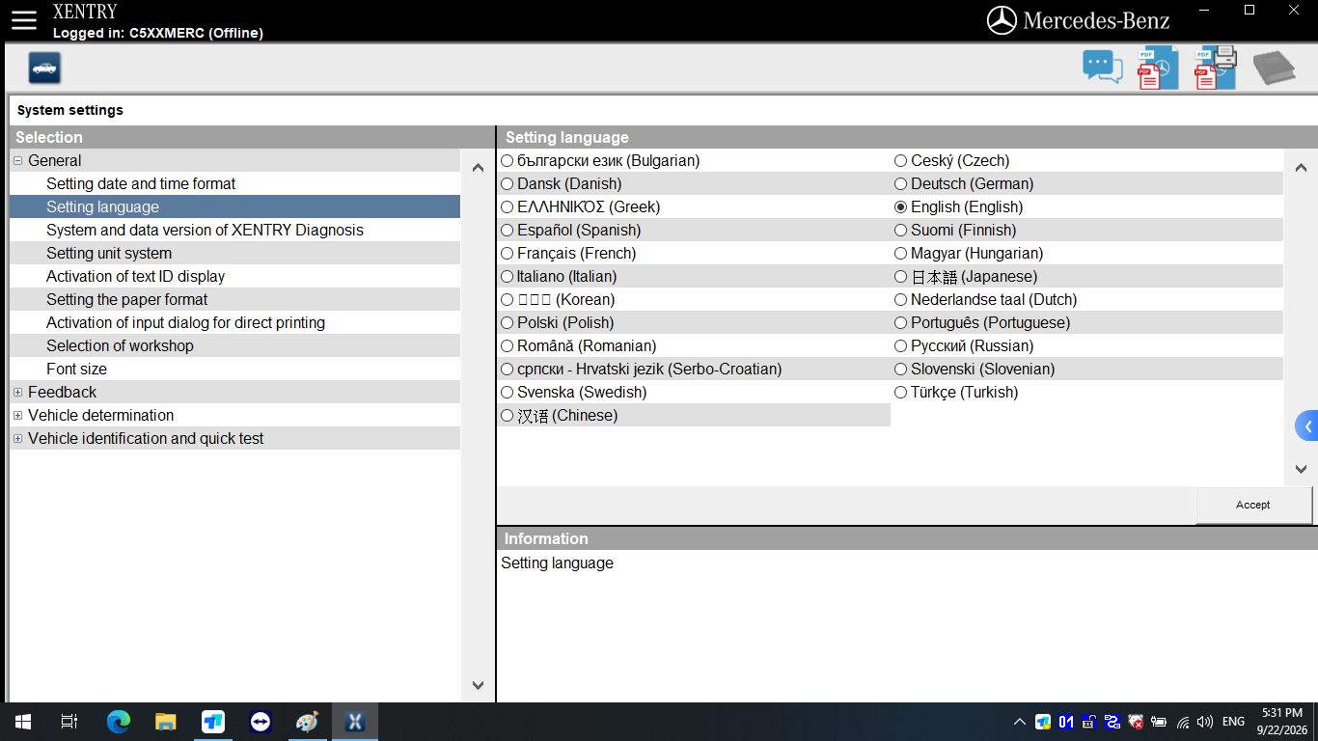Open the Paint palette taskbar icon
The height and width of the screenshot is (741, 1318).
click(x=307, y=722)
